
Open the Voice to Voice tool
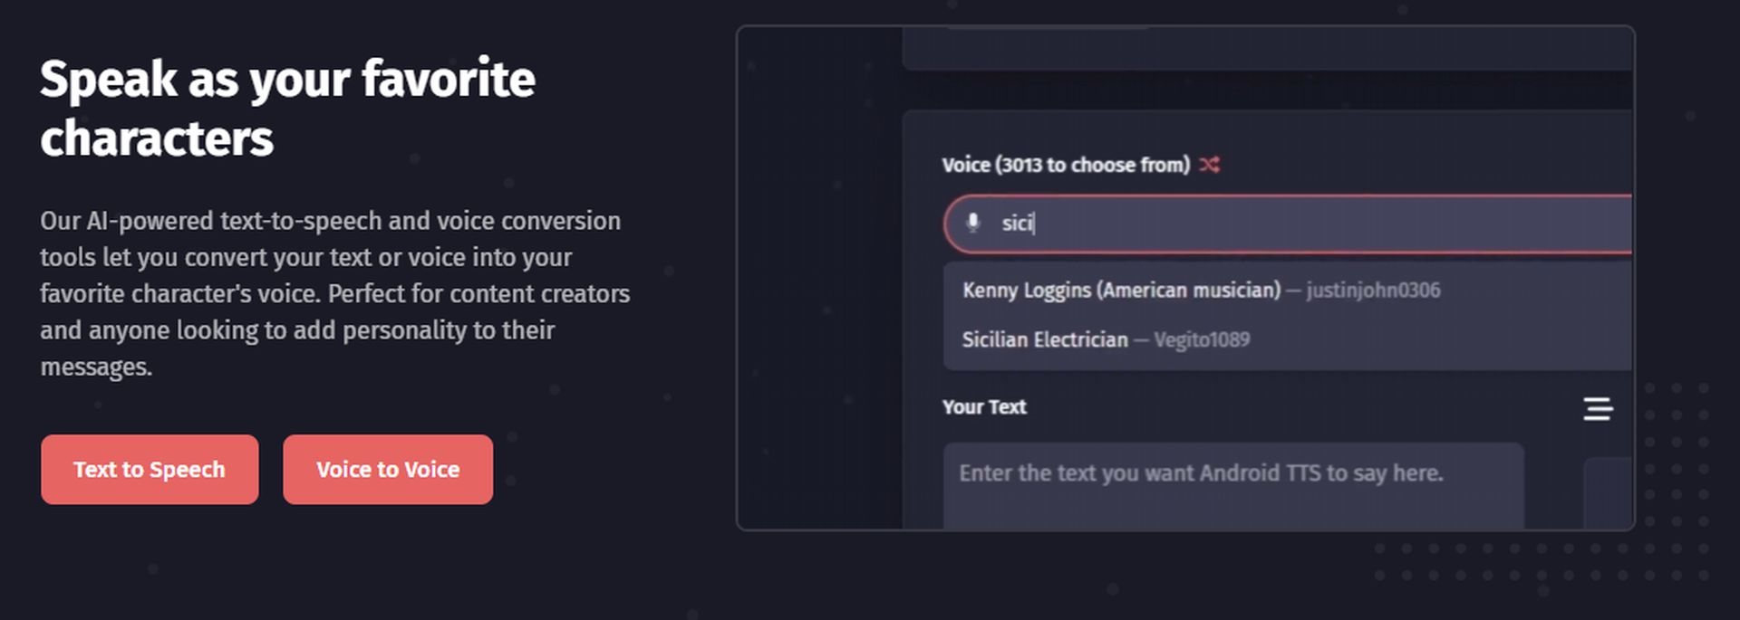(388, 469)
